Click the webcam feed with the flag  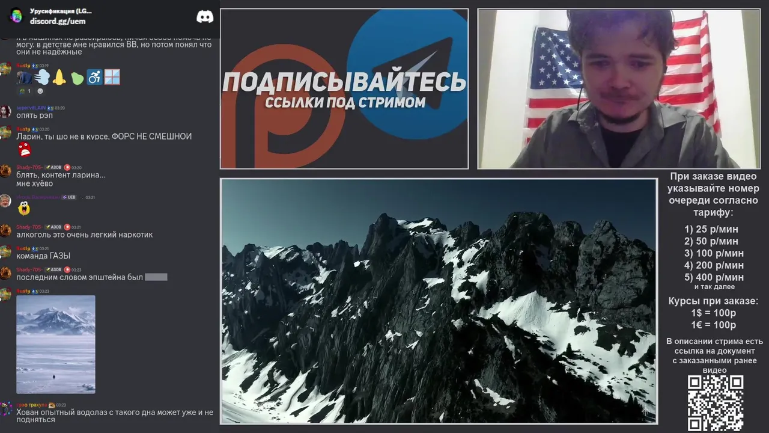click(619, 88)
